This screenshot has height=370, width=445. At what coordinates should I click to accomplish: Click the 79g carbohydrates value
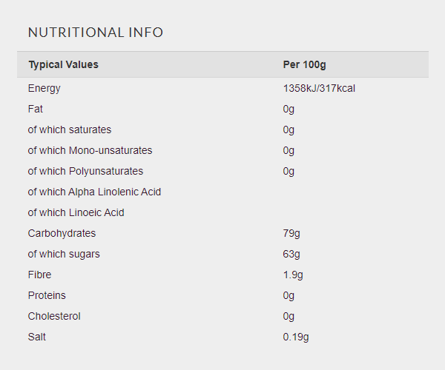click(x=291, y=234)
